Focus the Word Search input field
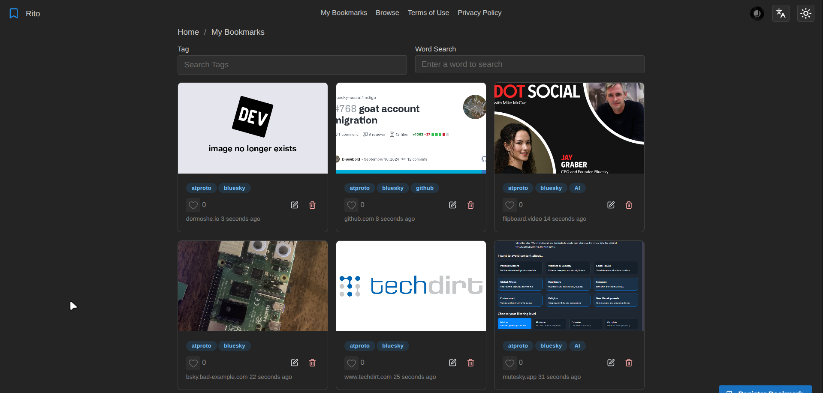 [x=529, y=64]
